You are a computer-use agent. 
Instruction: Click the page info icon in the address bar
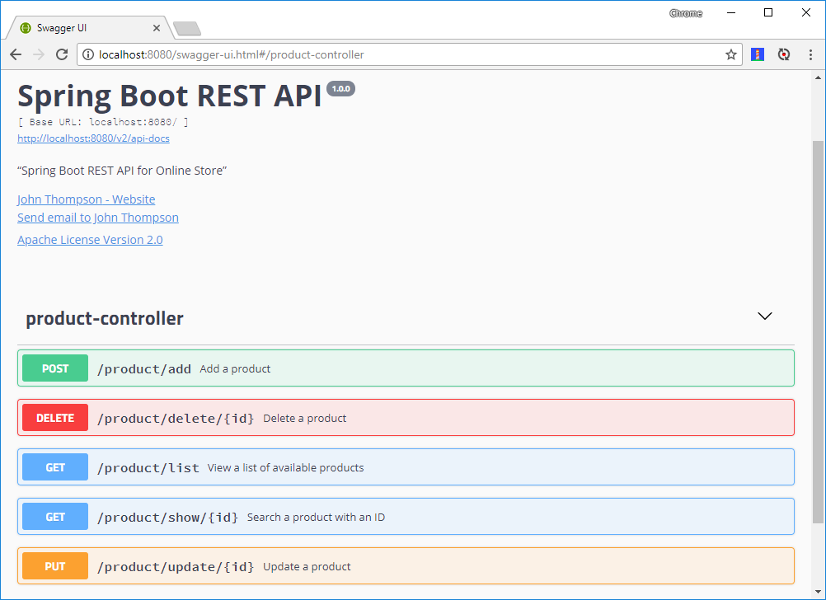(87, 54)
